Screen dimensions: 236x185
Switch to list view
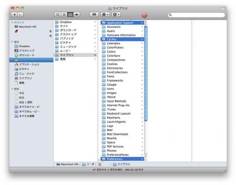tap(64, 15)
